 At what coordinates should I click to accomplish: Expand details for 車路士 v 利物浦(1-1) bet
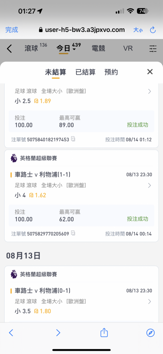pos(149,185)
